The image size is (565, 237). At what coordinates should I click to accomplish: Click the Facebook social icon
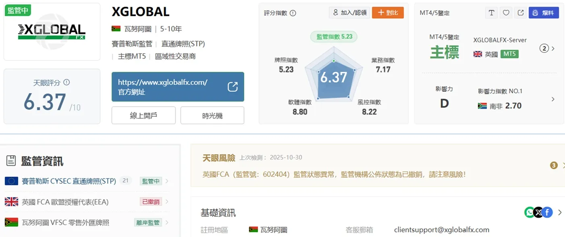coord(547,212)
